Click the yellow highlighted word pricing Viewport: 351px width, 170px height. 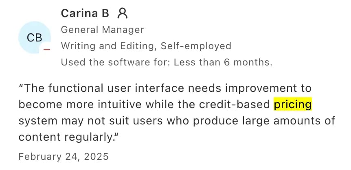[x=293, y=104]
